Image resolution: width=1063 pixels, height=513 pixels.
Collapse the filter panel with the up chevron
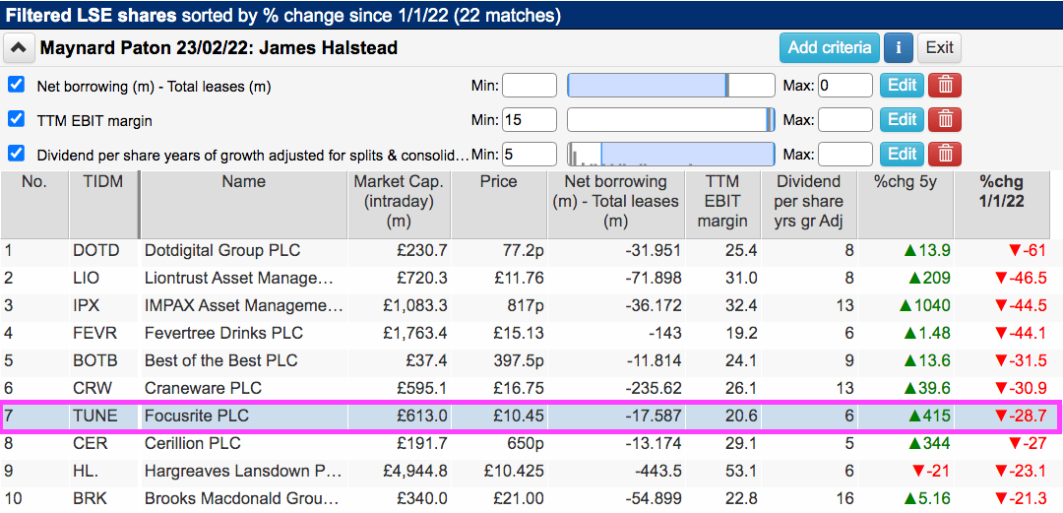point(20,48)
